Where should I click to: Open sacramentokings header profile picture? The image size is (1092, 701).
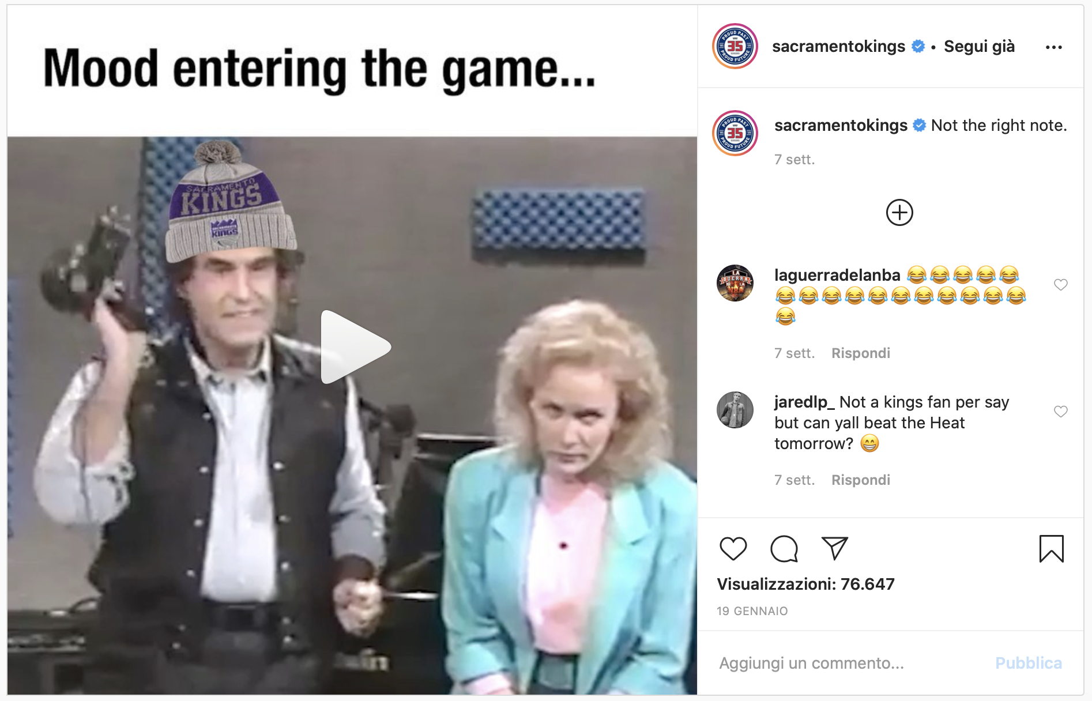(x=735, y=46)
